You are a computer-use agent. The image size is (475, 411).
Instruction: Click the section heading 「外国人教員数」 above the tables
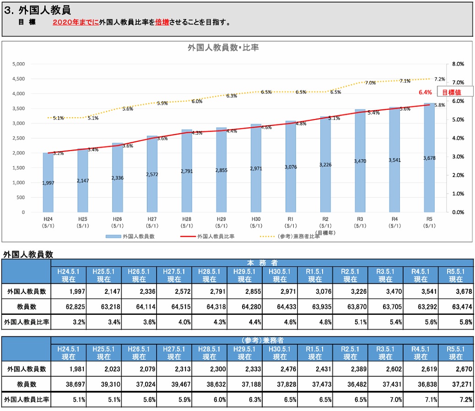tap(28, 254)
